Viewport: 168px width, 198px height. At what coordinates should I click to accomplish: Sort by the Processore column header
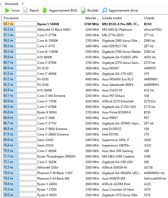click(x=42, y=18)
